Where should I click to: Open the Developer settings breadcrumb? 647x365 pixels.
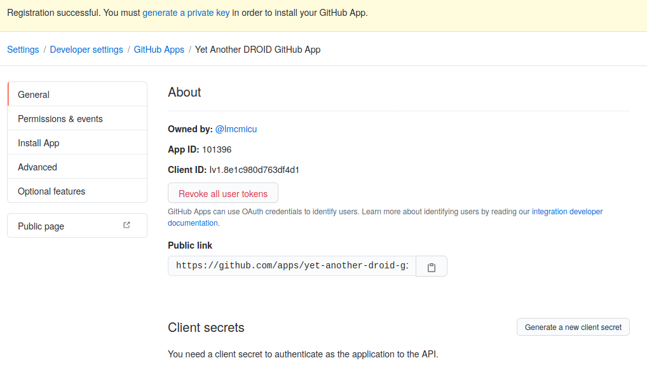(x=86, y=50)
